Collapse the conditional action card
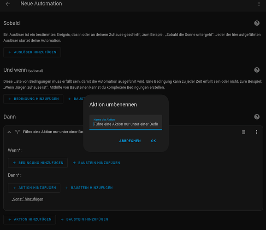The width and height of the screenshot is (266, 230). 9,132
